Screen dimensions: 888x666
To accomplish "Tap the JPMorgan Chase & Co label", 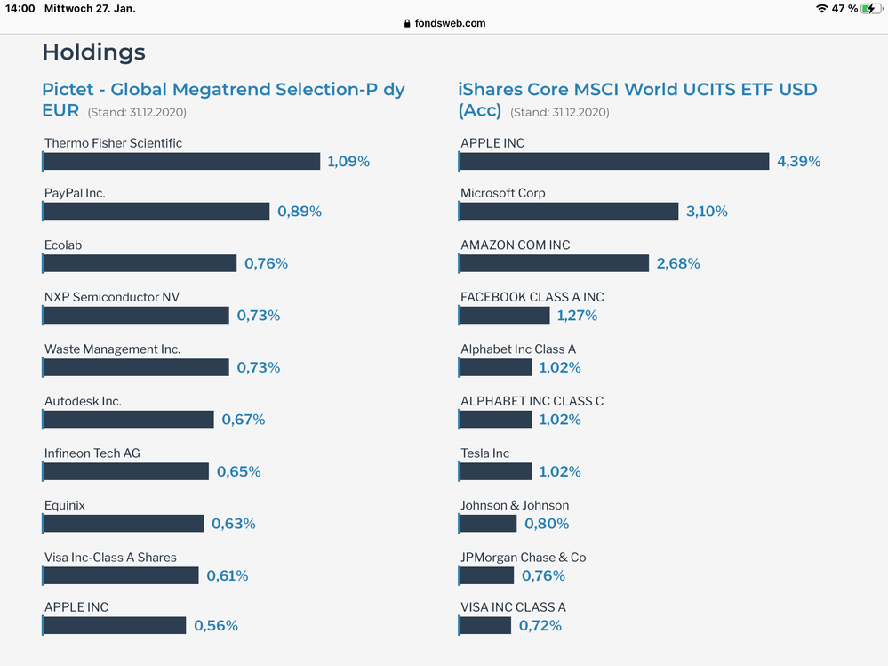I will click(523, 558).
